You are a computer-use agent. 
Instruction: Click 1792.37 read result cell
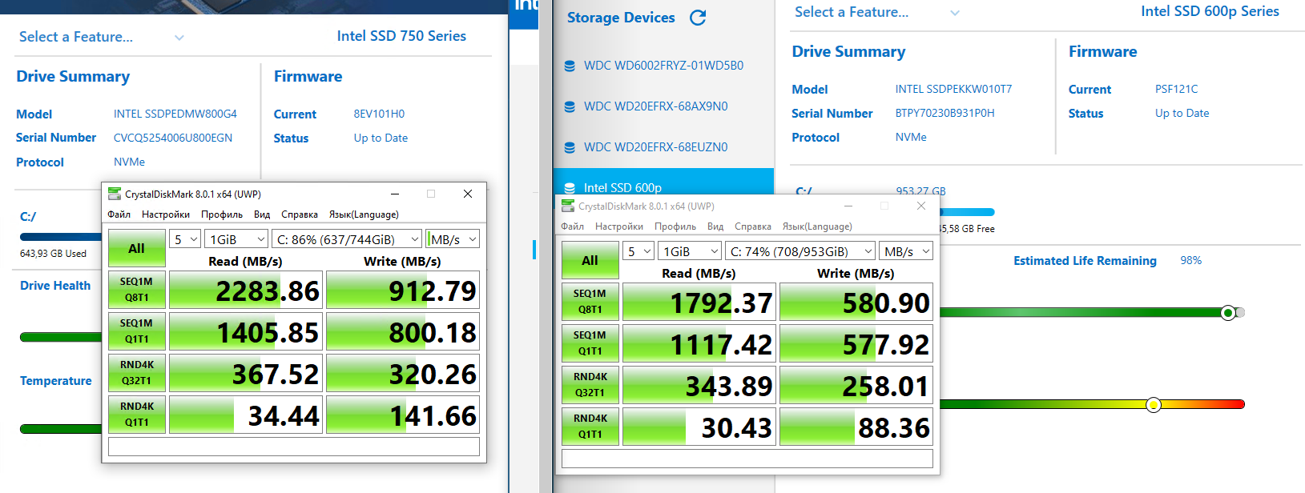pos(699,302)
